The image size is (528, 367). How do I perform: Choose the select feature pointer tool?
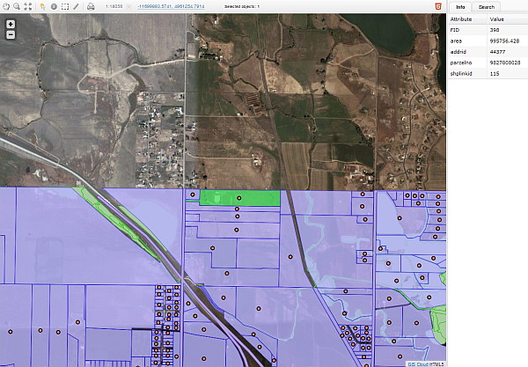tap(42, 6)
